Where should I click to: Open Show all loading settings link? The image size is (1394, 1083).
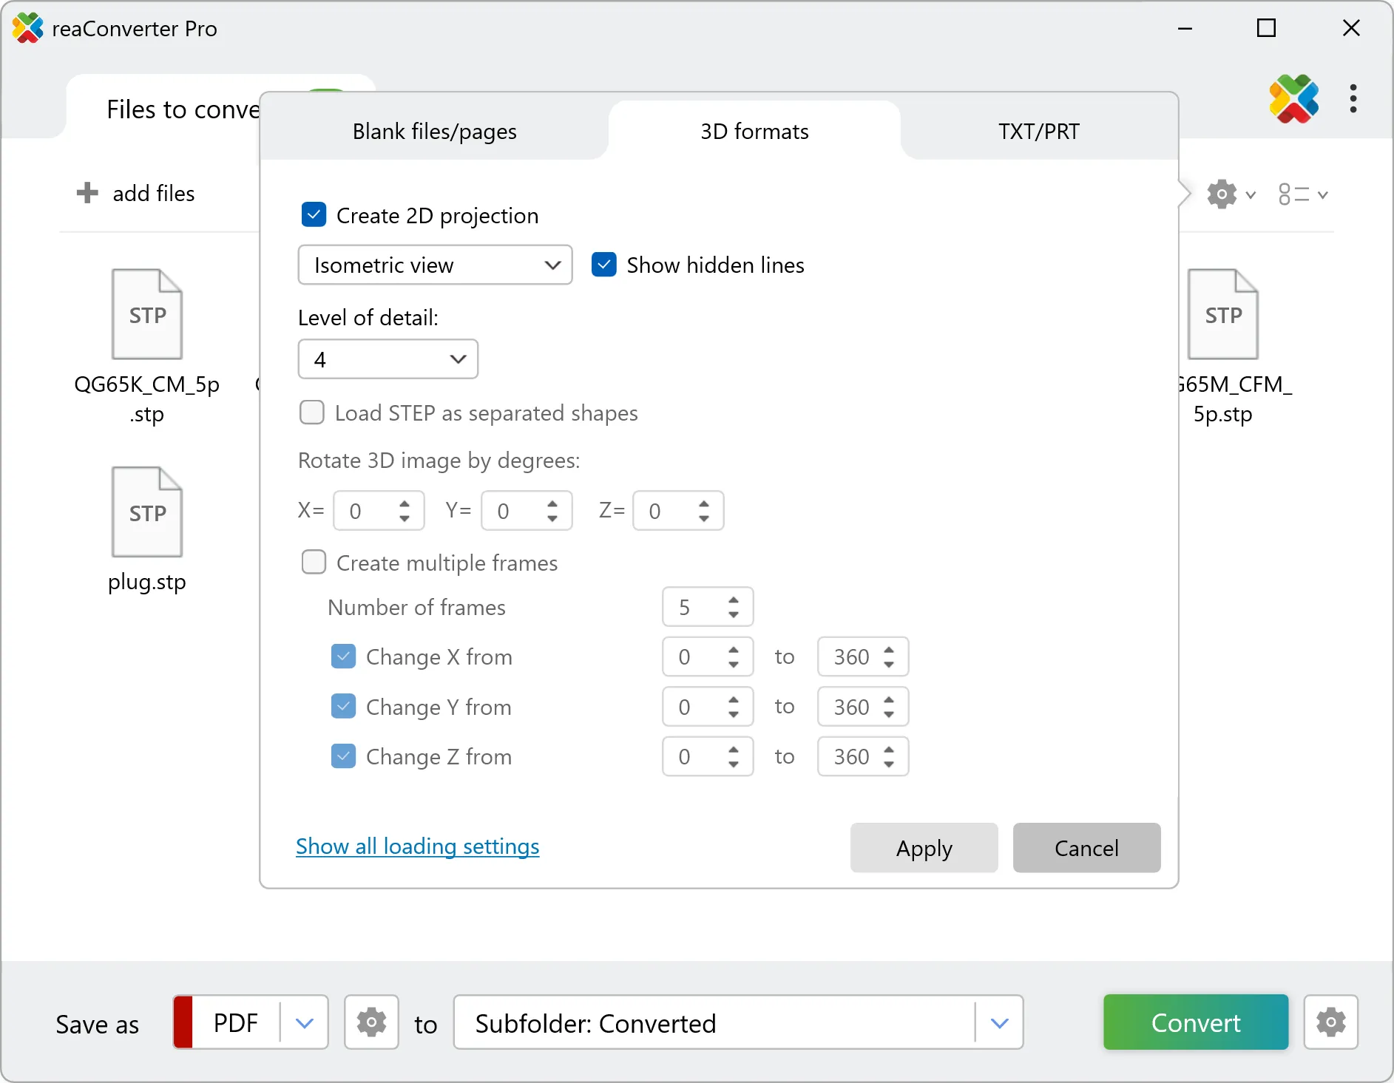(418, 846)
